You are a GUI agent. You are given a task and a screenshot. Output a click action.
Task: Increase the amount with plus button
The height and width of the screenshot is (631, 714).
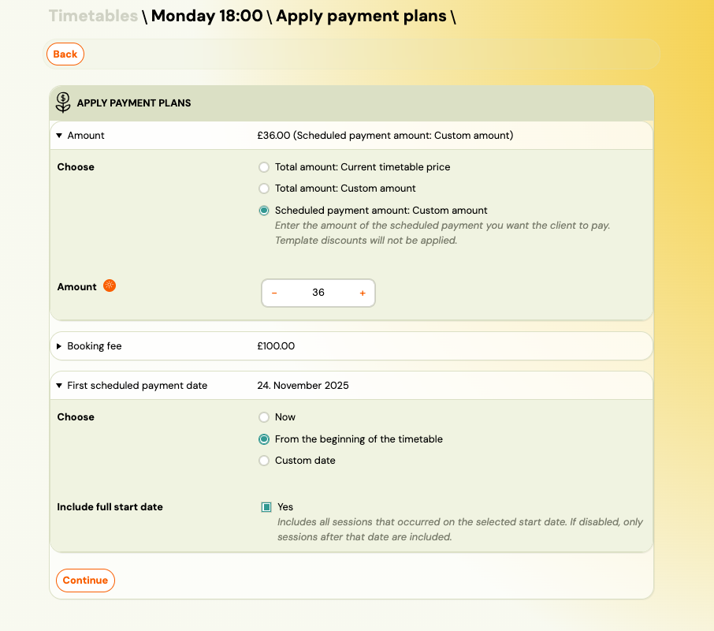363,293
